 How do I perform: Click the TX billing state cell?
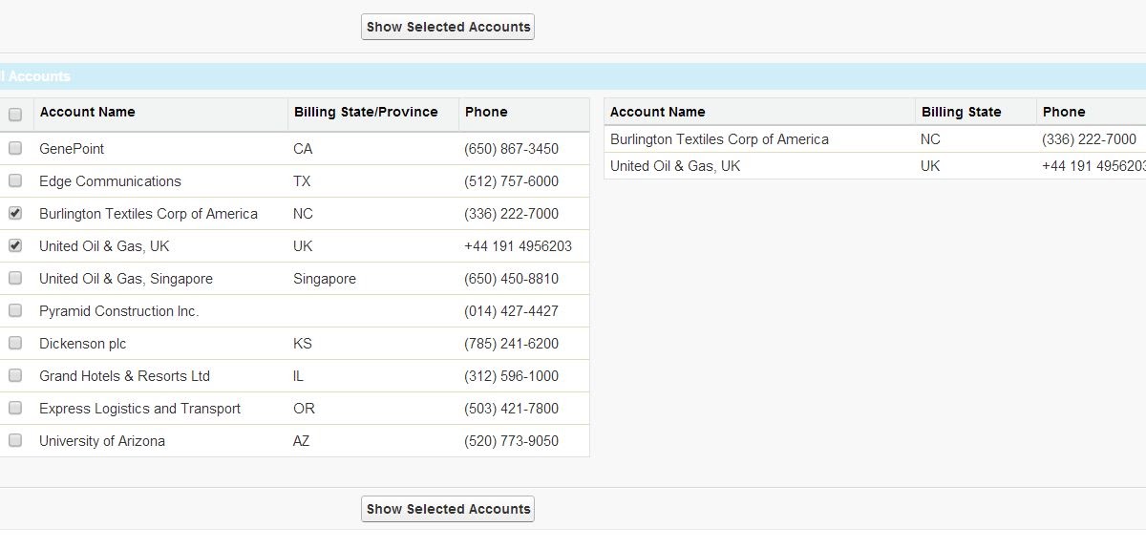(304, 181)
